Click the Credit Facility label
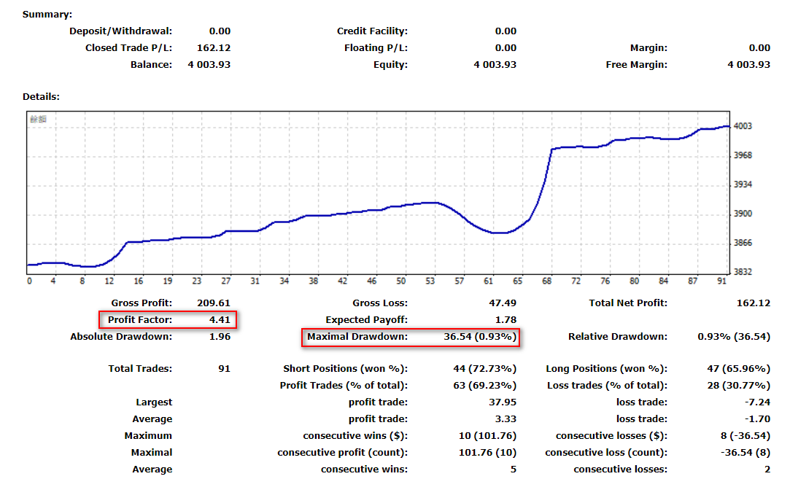 coord(372,31)
